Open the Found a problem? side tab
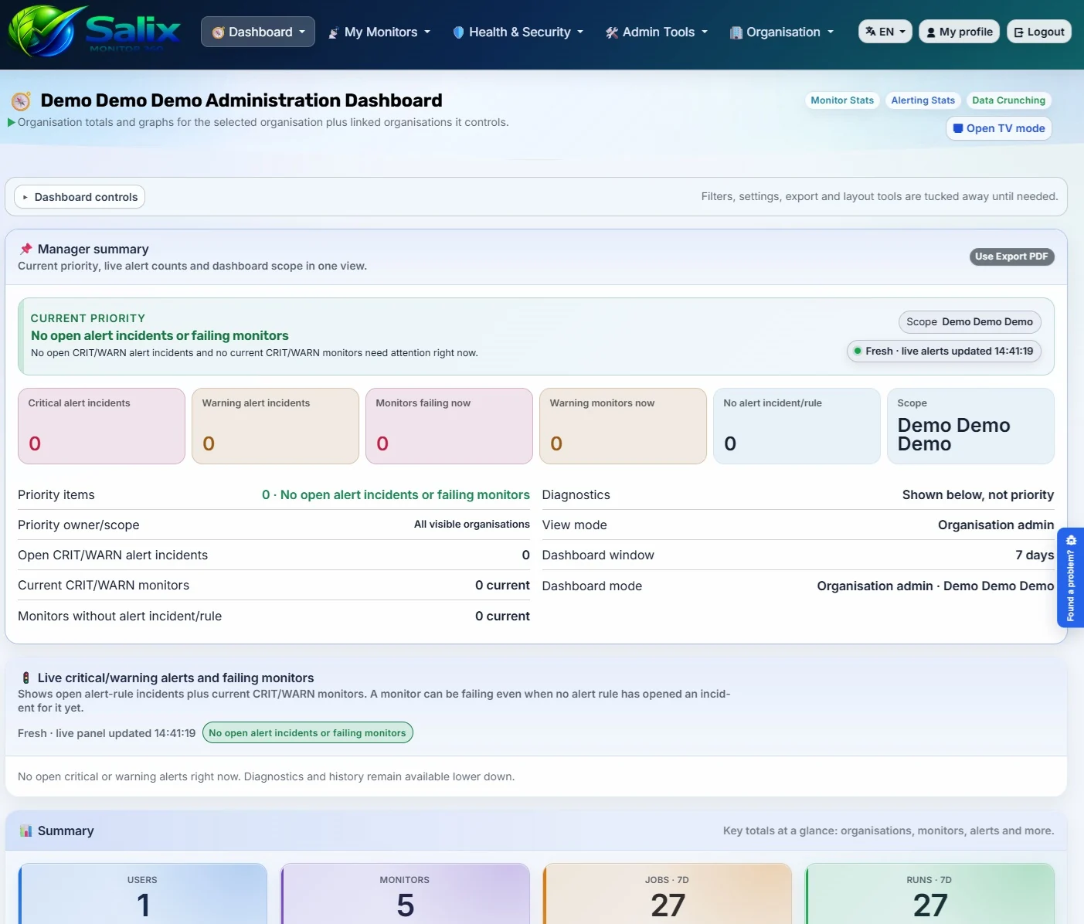The height and width of the screenshot is (924, 1084). (1071, 578)
